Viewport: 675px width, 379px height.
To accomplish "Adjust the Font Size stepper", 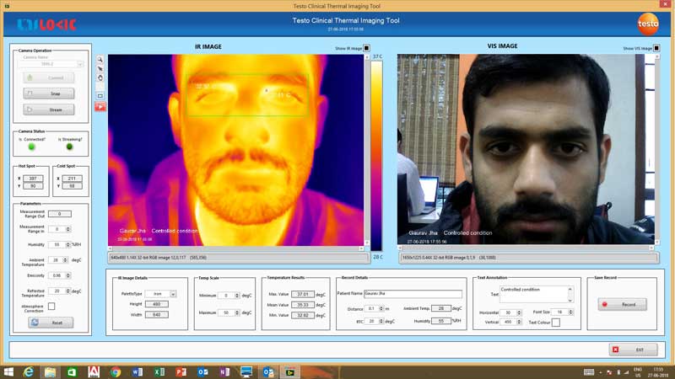I will (570, 312).
